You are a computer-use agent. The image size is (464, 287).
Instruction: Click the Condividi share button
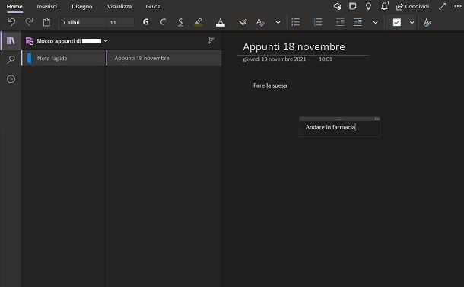pyautogui.click(x=412, y=7)
